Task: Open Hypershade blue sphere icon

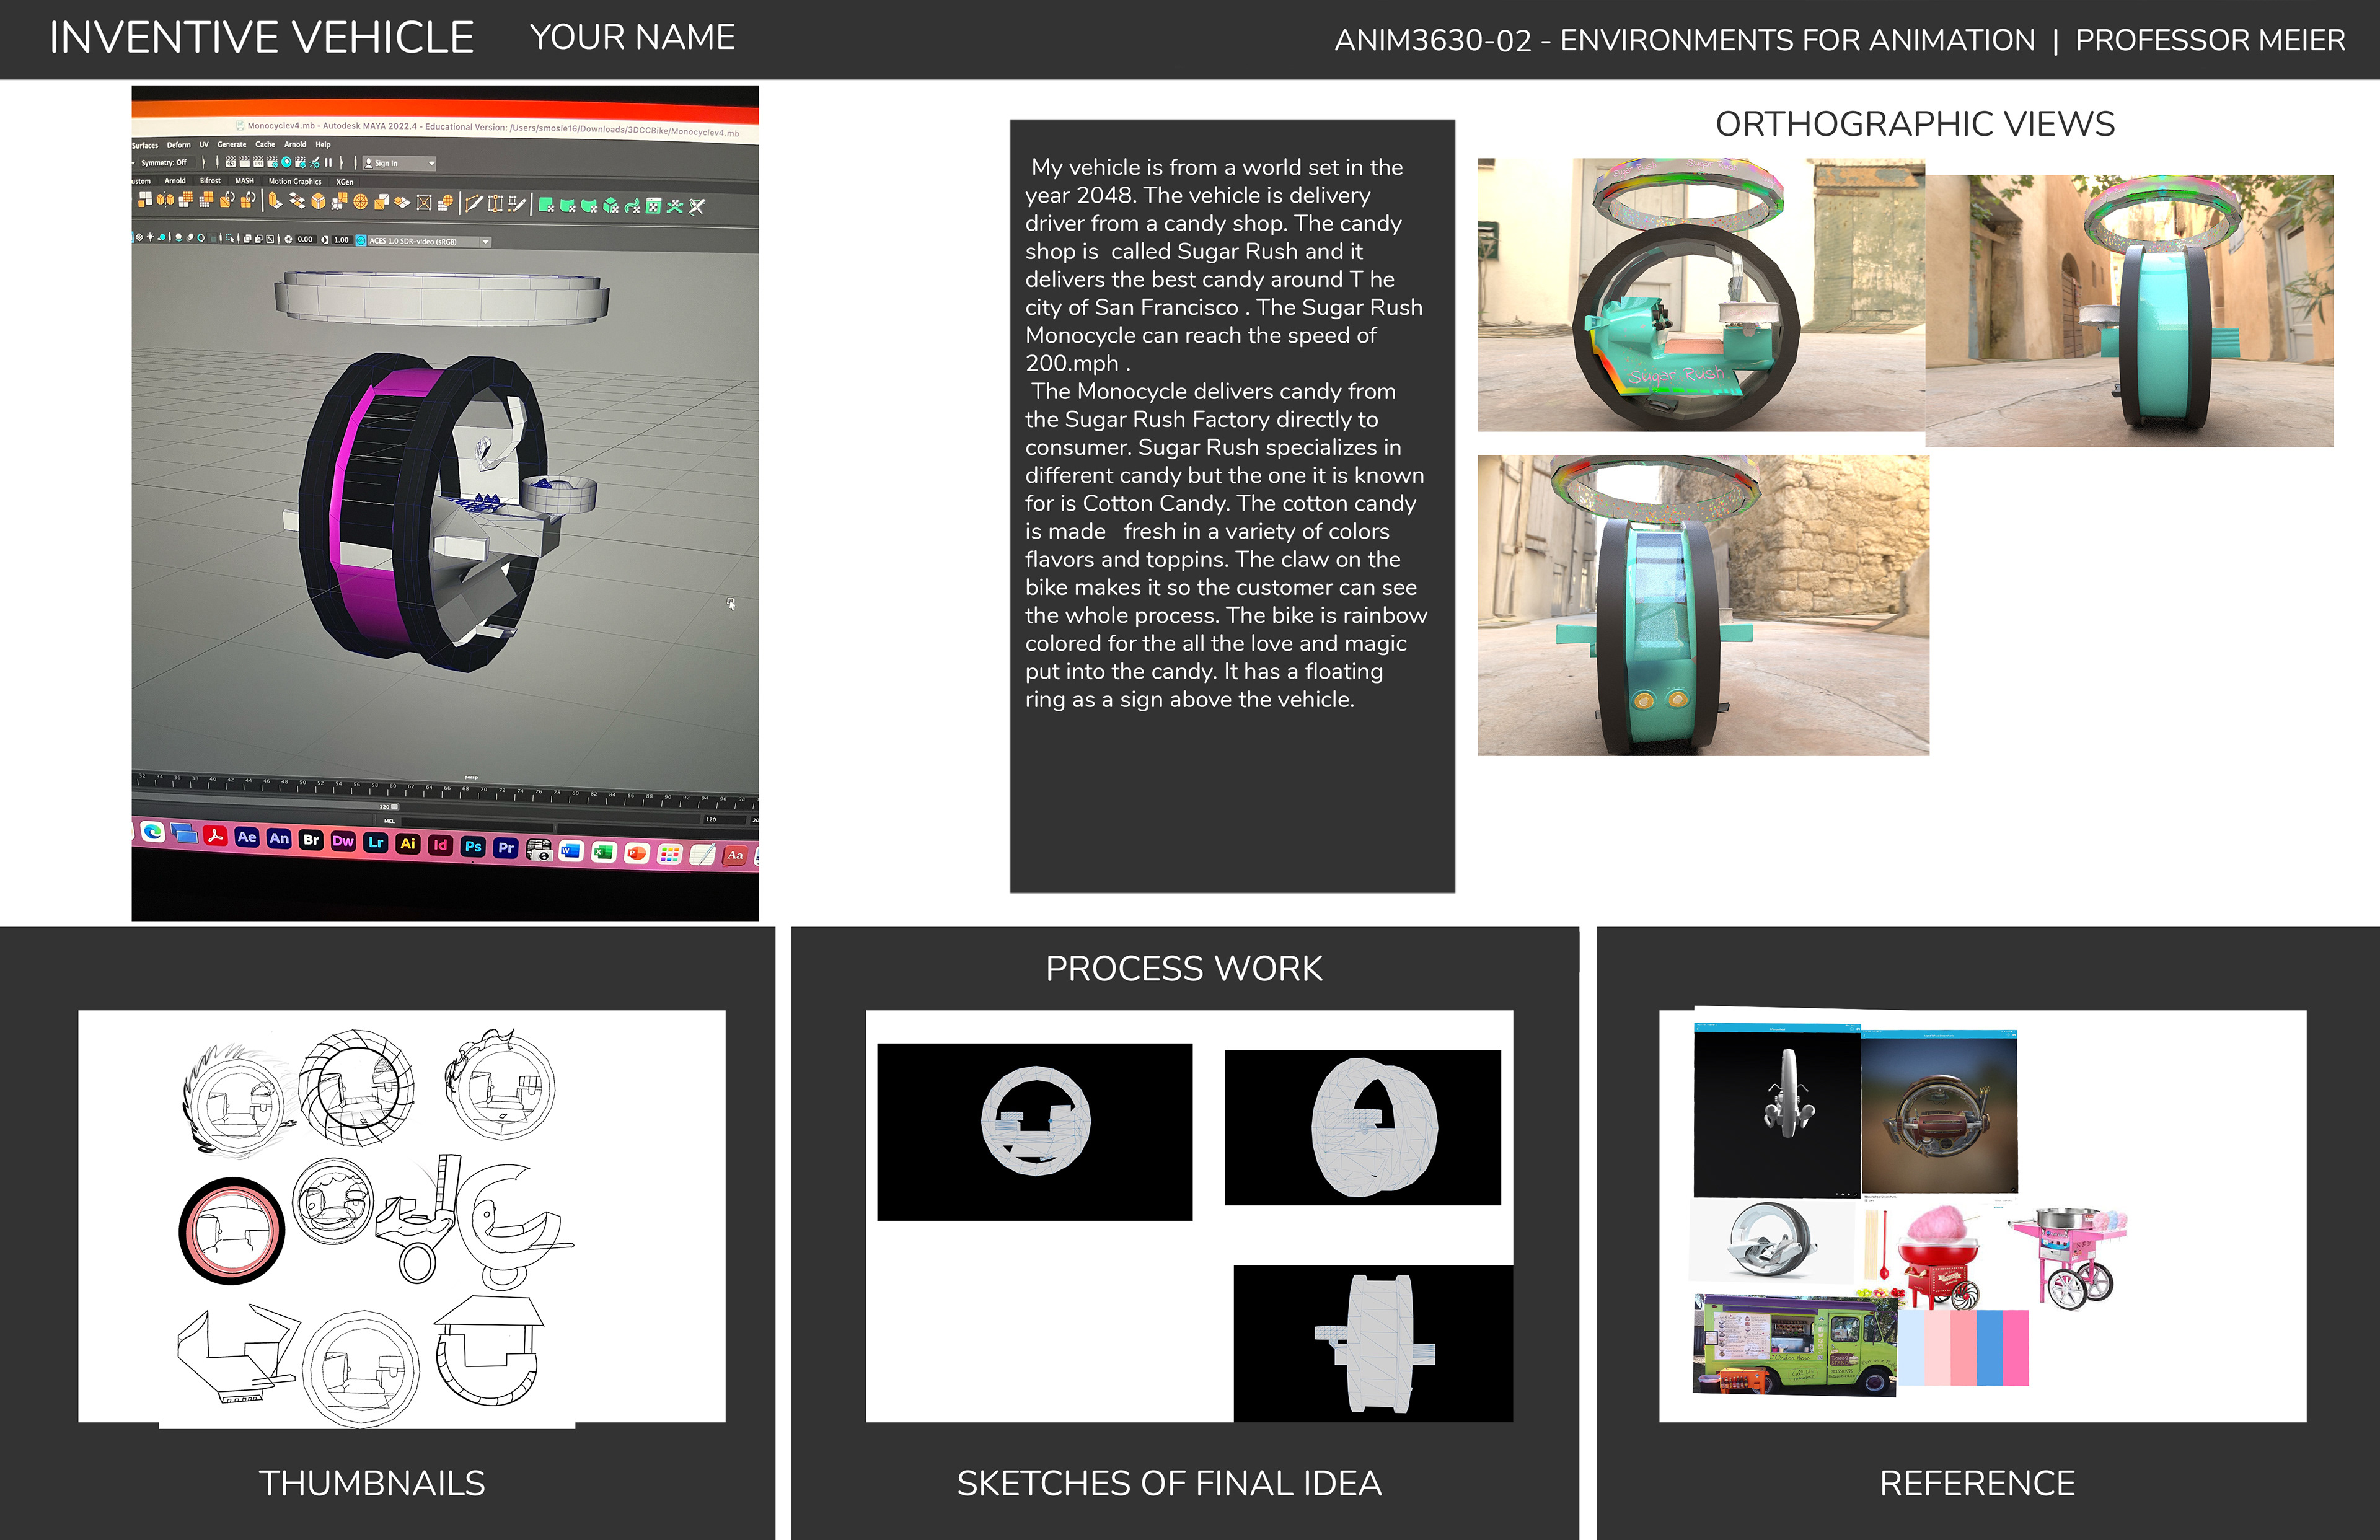Action: pos(287,163)
